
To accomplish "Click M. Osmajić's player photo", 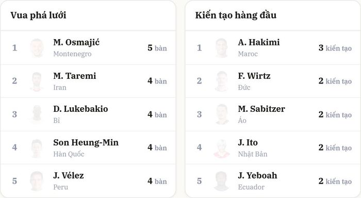I will 37,48.
